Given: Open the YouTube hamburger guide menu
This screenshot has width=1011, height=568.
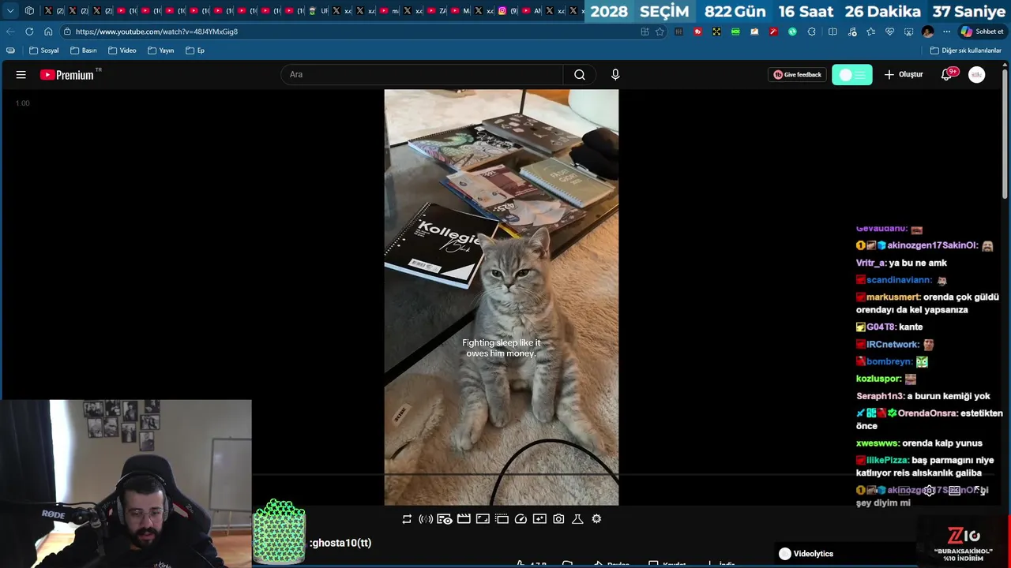Looking at the screenshot, I should click(x=21, y=75).
